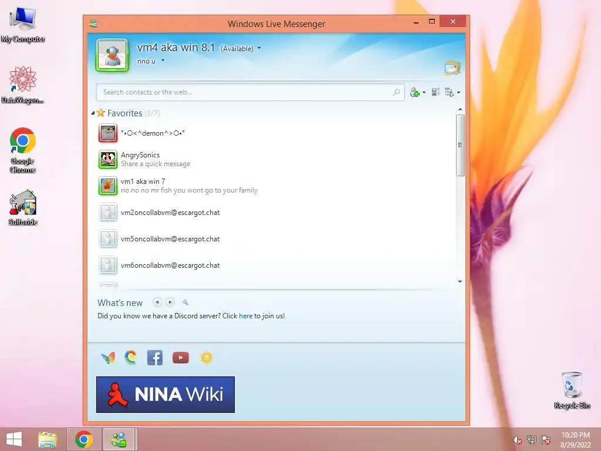Click the contact list scroll down arrow

460,281
